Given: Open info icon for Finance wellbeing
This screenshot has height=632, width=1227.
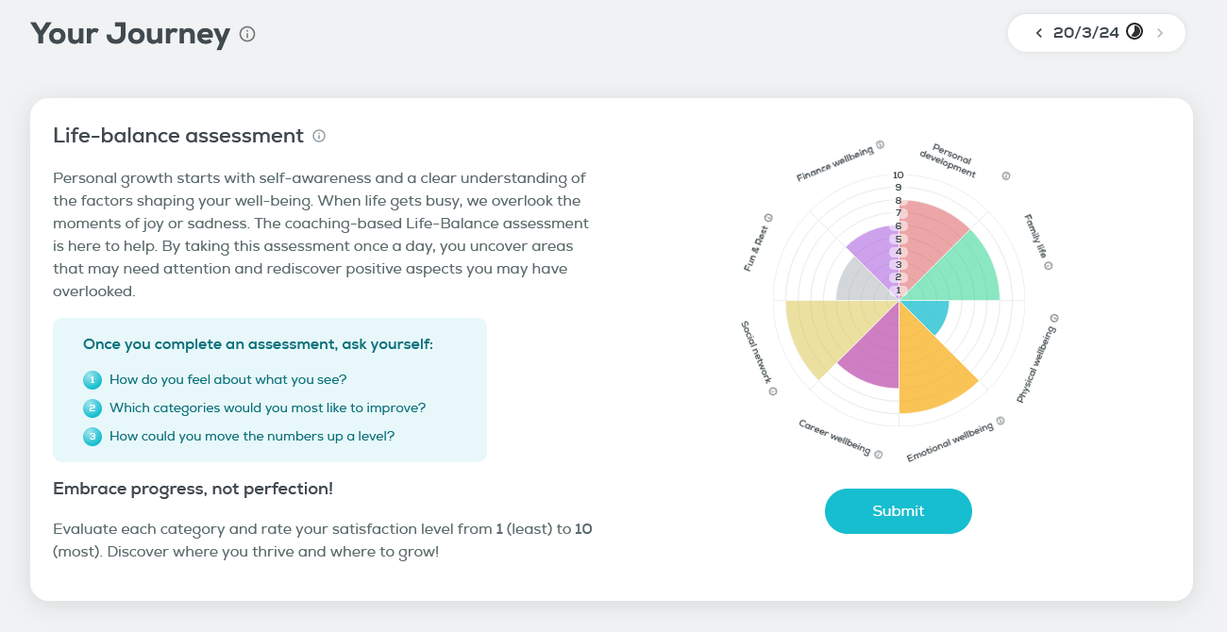Looking at the screenshot, I should 880,145.
